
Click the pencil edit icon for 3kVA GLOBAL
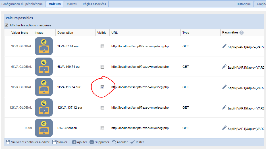click(224, 46)
